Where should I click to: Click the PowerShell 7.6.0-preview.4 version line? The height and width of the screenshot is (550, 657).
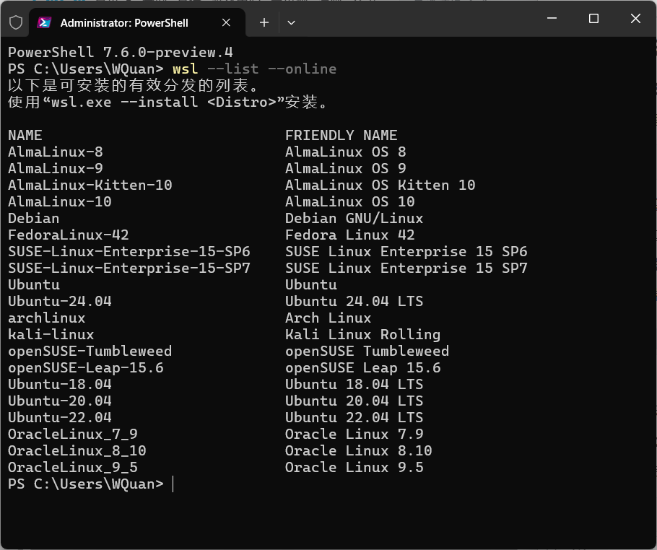(121, 53)
